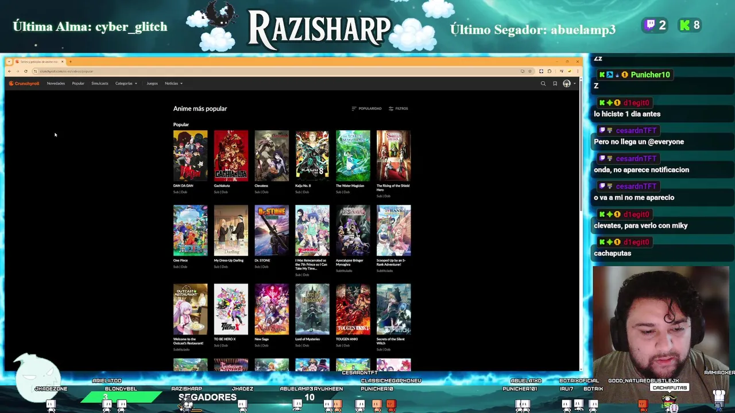Open the Kaiju No. 8 poster

click(312, 155)
